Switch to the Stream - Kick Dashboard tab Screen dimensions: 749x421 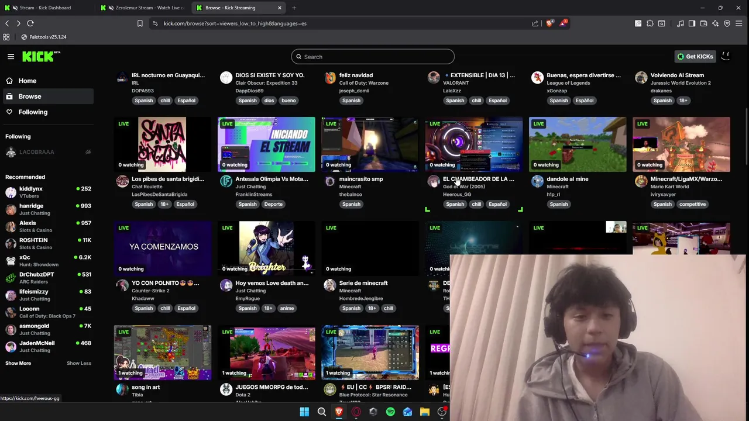(46, 8)
